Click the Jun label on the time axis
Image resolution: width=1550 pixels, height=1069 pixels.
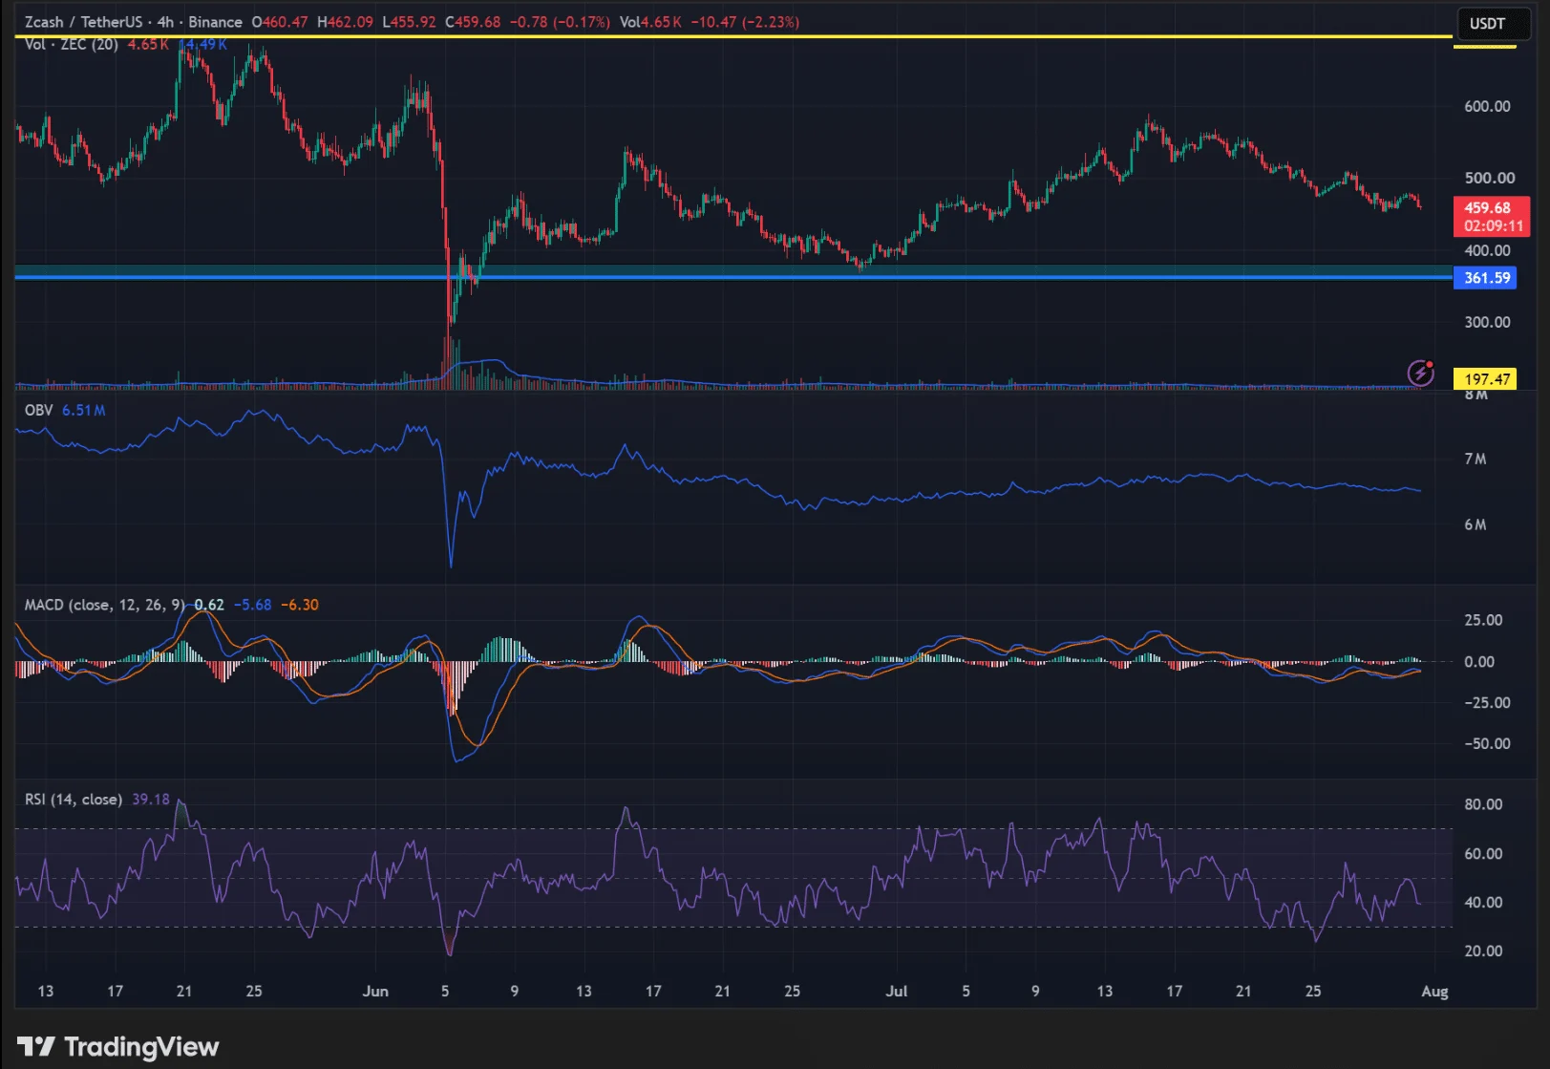[375, 991]
